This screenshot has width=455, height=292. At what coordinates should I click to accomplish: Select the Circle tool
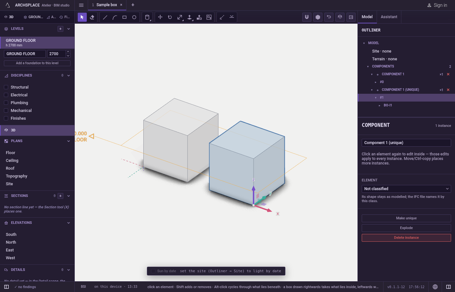134,17
